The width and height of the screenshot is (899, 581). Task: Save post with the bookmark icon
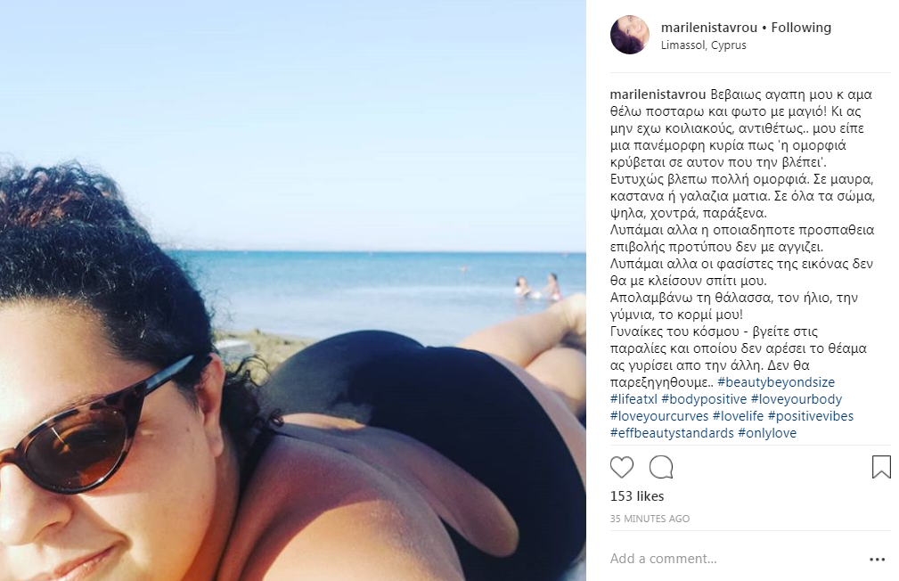pyautogui.click(x=881, y=467)
